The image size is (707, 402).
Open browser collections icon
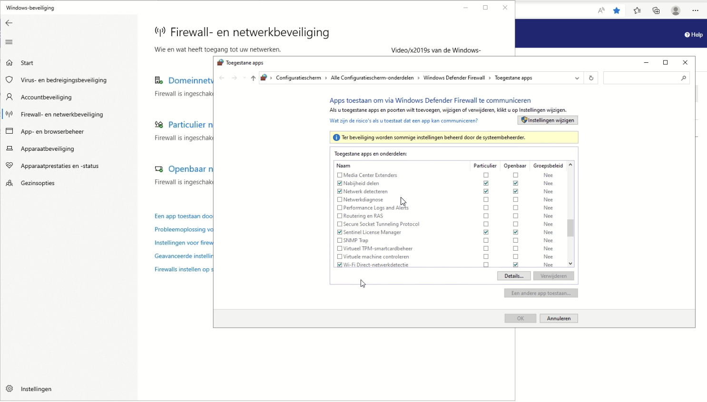coord(656,10)
